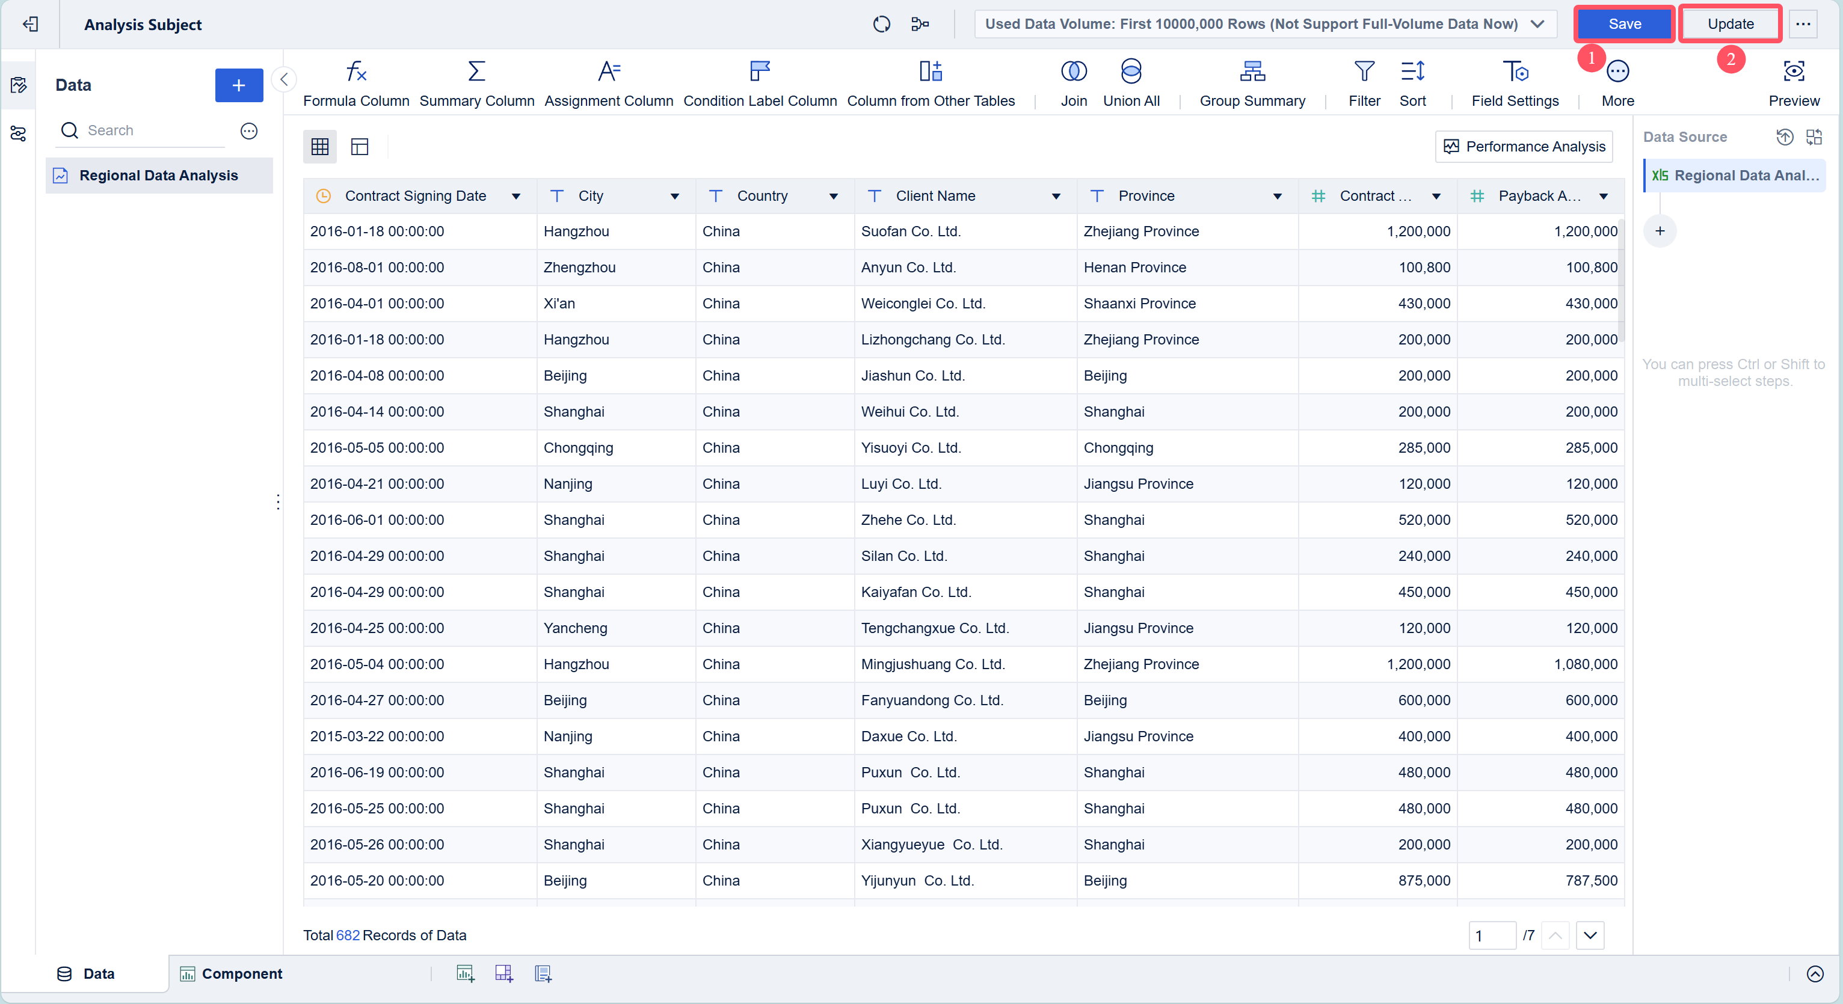
Task: Open Group Summary tool
Action: click(x=1252, y=84)
